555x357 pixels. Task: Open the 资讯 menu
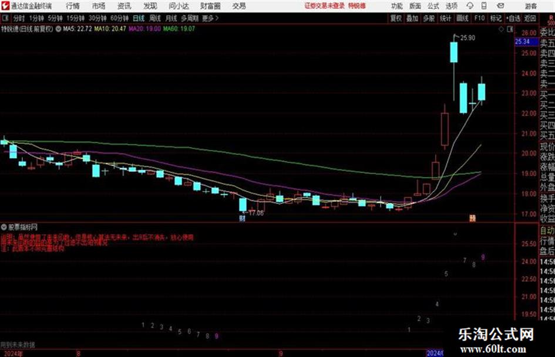[x=125, y=6]
